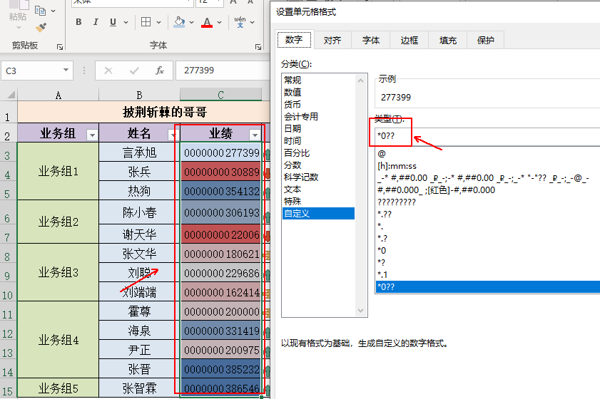Select 会计专用 category
The height and width of the screenshot is (399, 600).
(x=319, y=116)
